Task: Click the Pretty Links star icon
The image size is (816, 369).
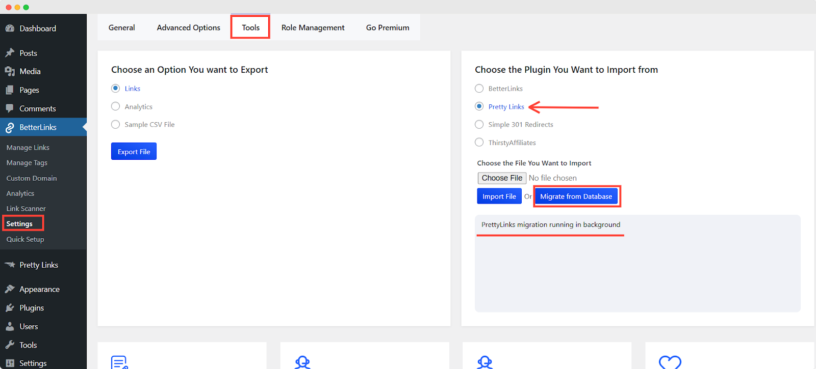Action: click(10, 265)
